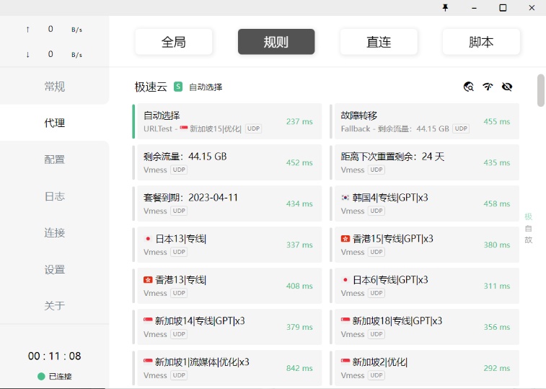The image size is (546, 389).
Task: Click the green S badge beside 极速云
Action: pos(178,87)
